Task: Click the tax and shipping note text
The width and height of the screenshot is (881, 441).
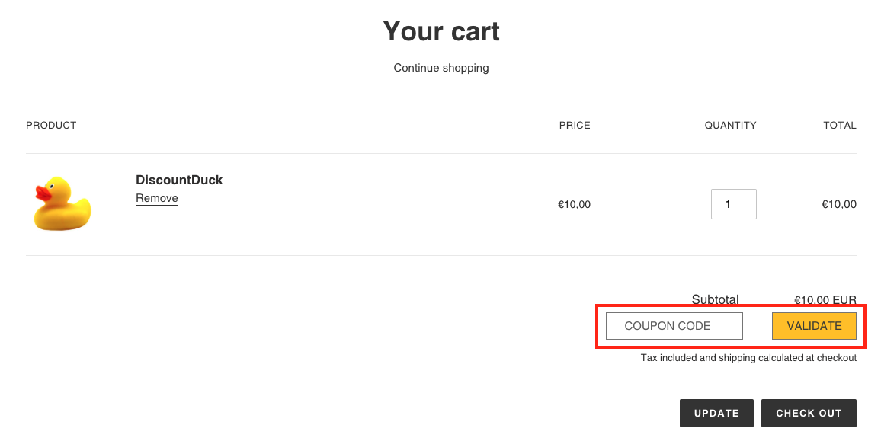Action: [748, 358]
